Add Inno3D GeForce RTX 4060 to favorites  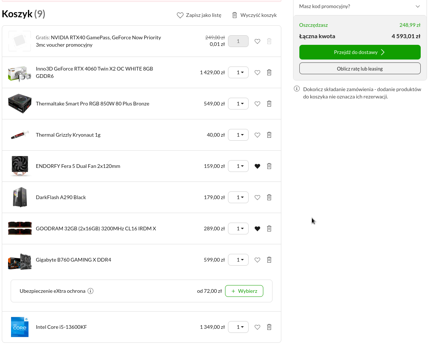point(257,72)
